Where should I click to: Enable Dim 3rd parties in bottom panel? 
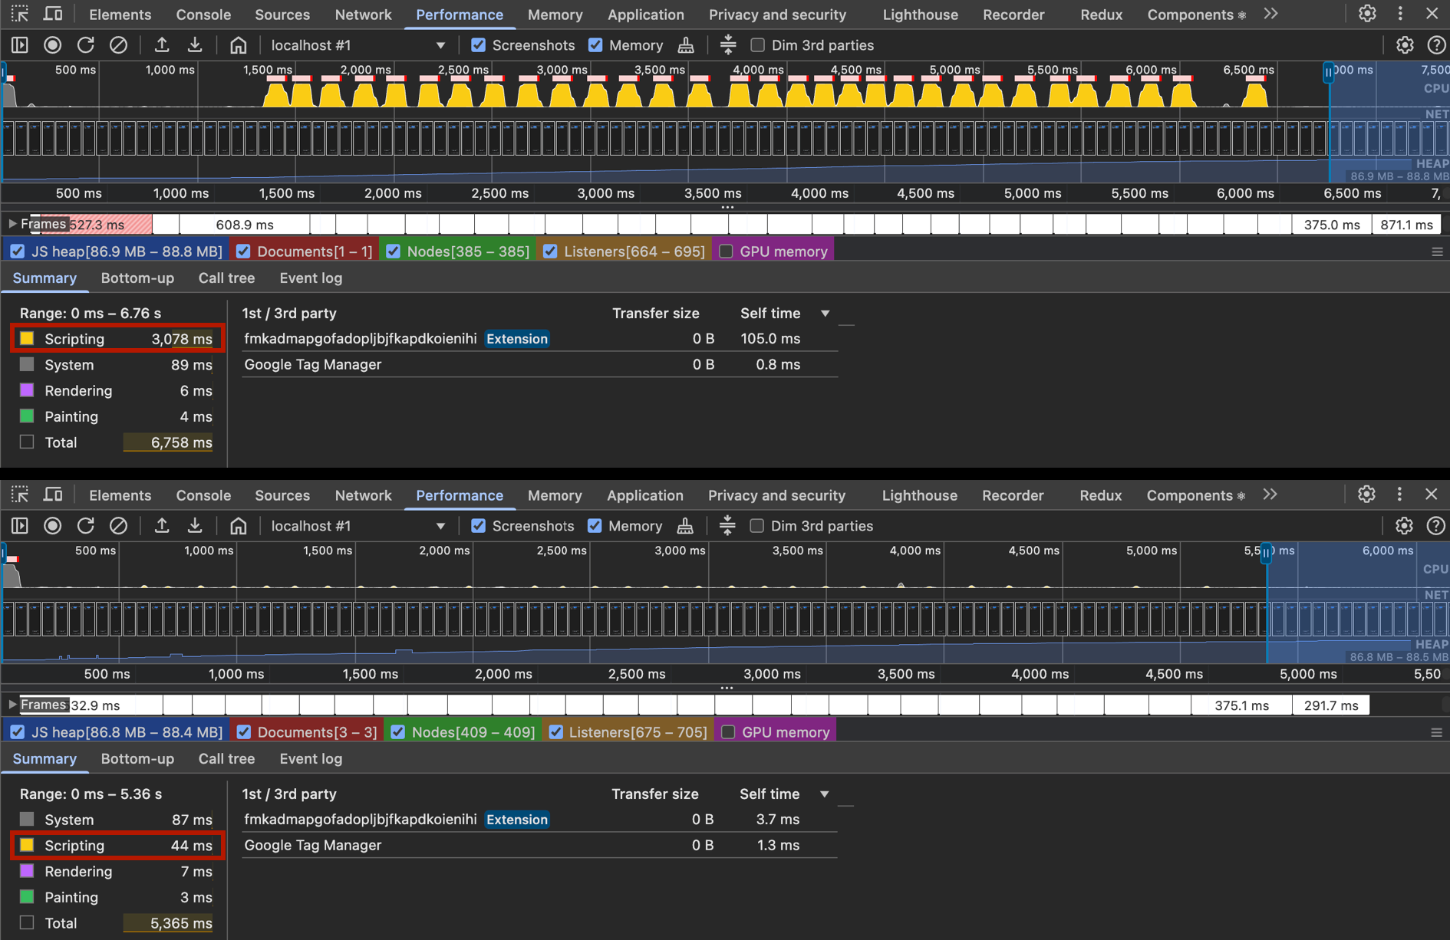pyautogui.click(x=756, y=526)
